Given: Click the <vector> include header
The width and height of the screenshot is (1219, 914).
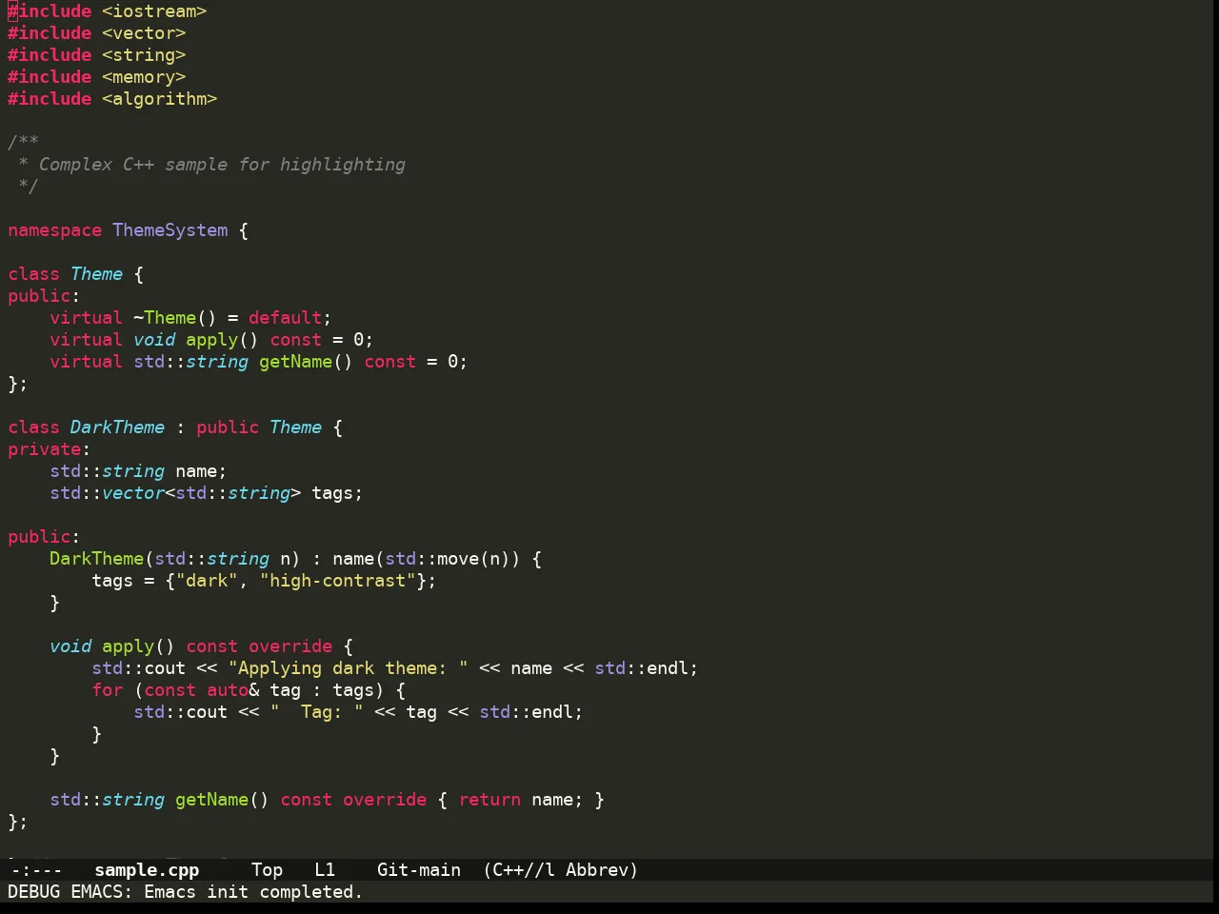Looking at the screenshot, I should (x=144, y=33).
